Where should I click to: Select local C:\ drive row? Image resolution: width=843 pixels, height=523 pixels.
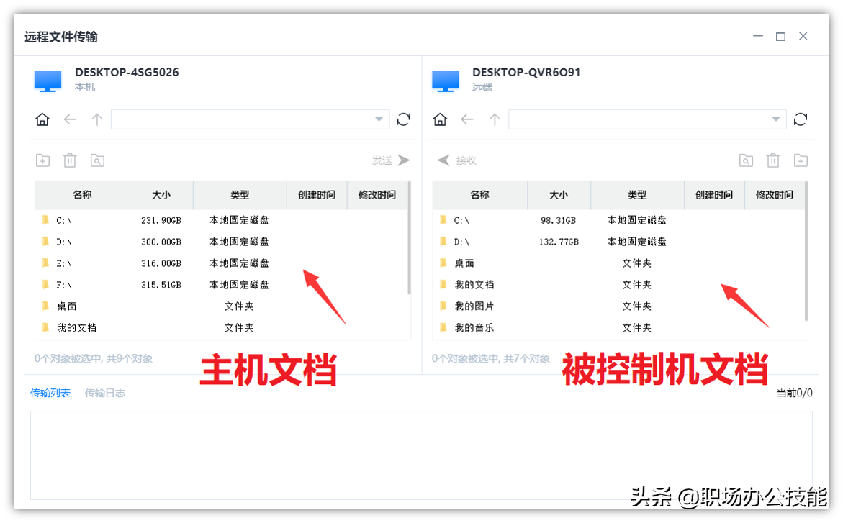(x=221, y=220)
